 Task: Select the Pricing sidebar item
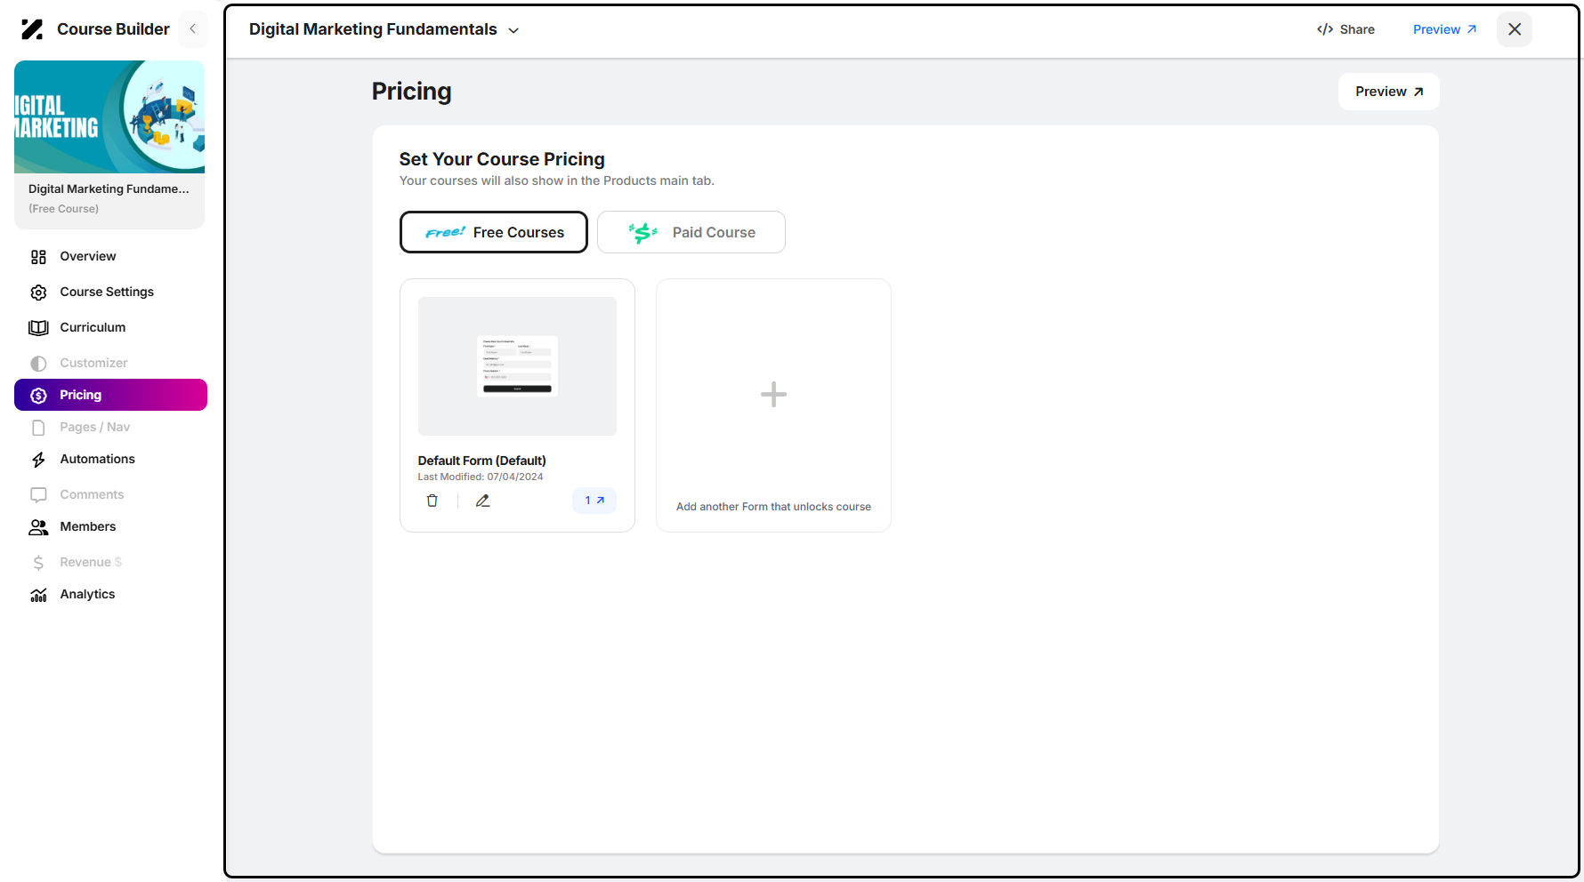(110, 395)
